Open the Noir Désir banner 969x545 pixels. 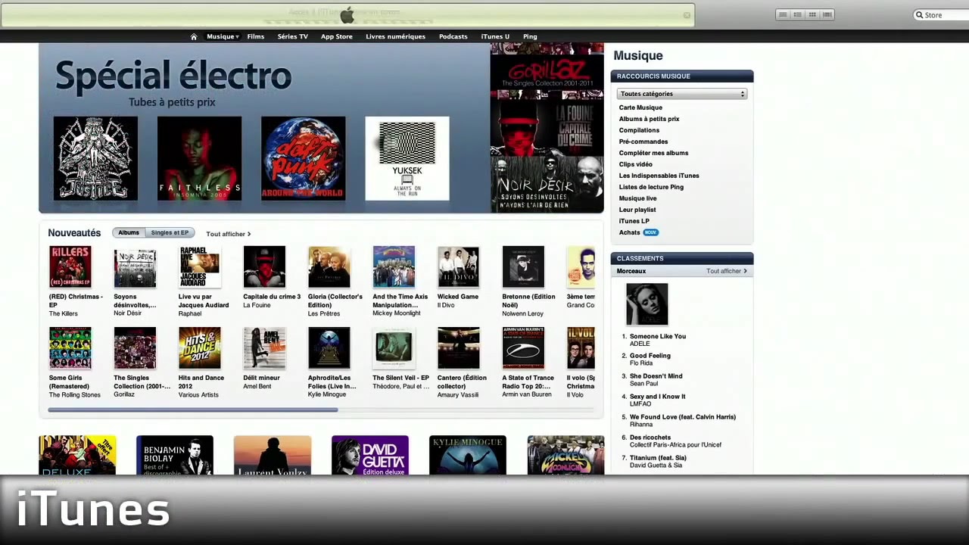pyautogui.click(x=547, y=184)
